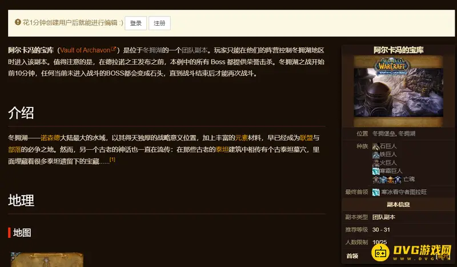Click the first icon in the 亡魂 row

[x=376, y=180]
